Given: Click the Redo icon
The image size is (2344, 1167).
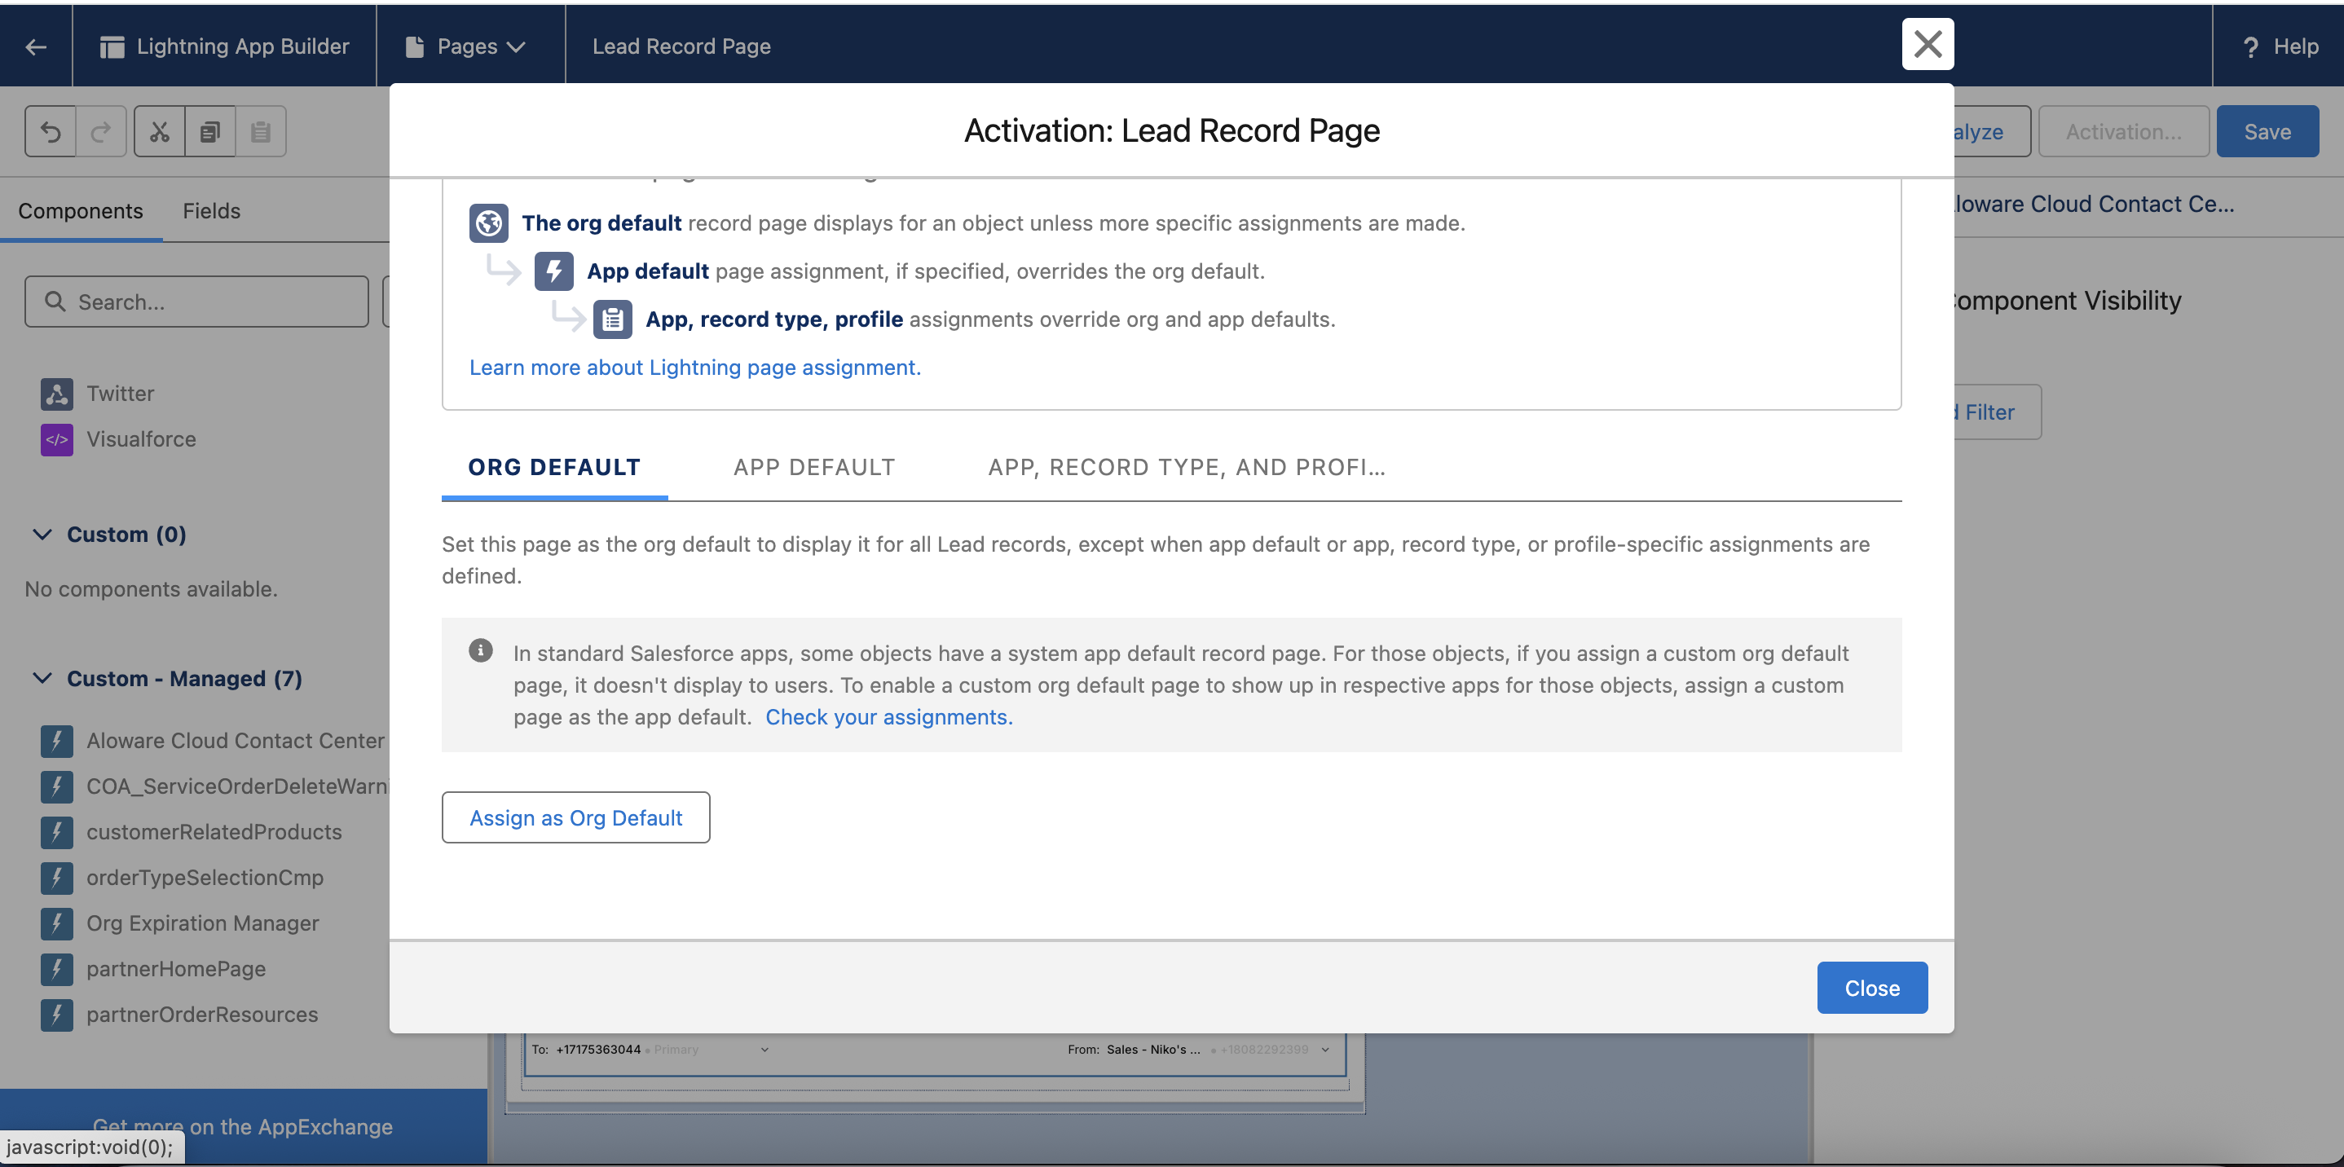Looking at the screenshot, I should (x=101, y=132).
